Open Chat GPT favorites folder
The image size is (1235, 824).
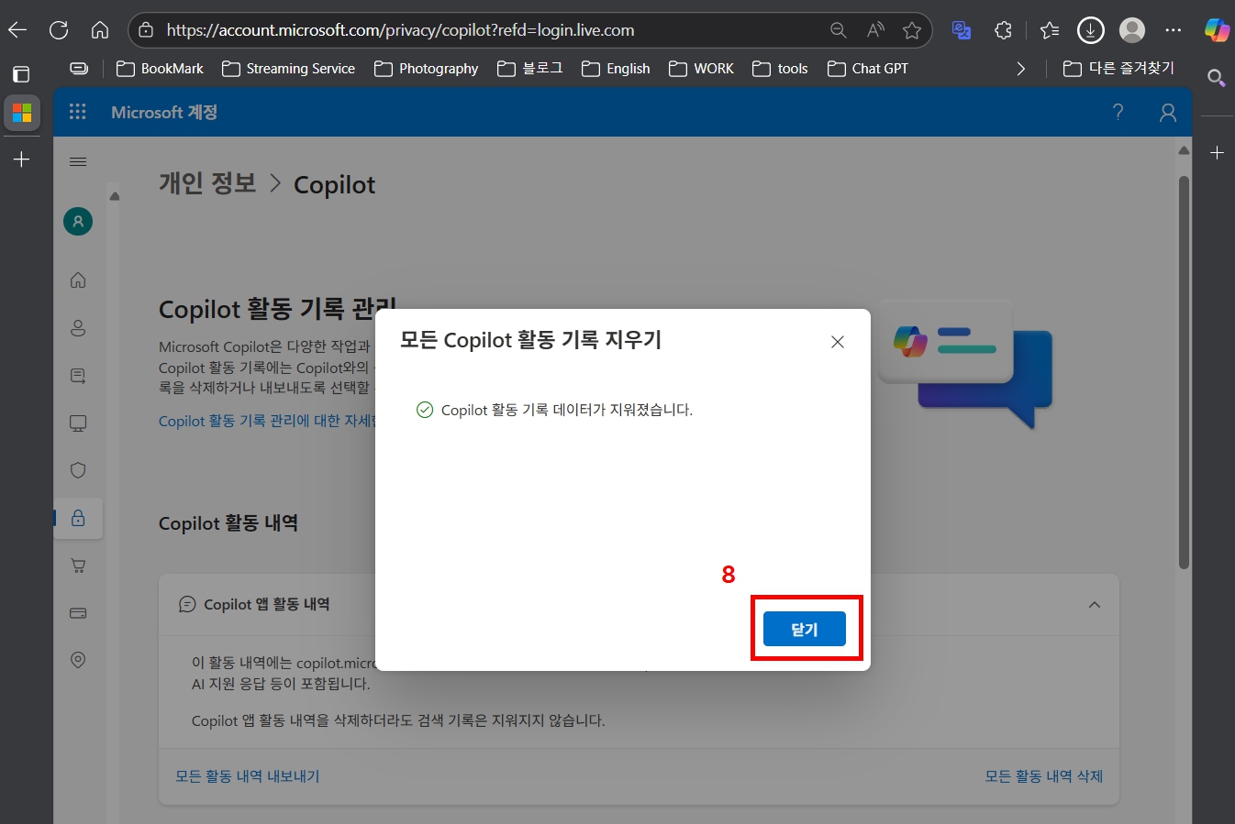click(868, 69)
